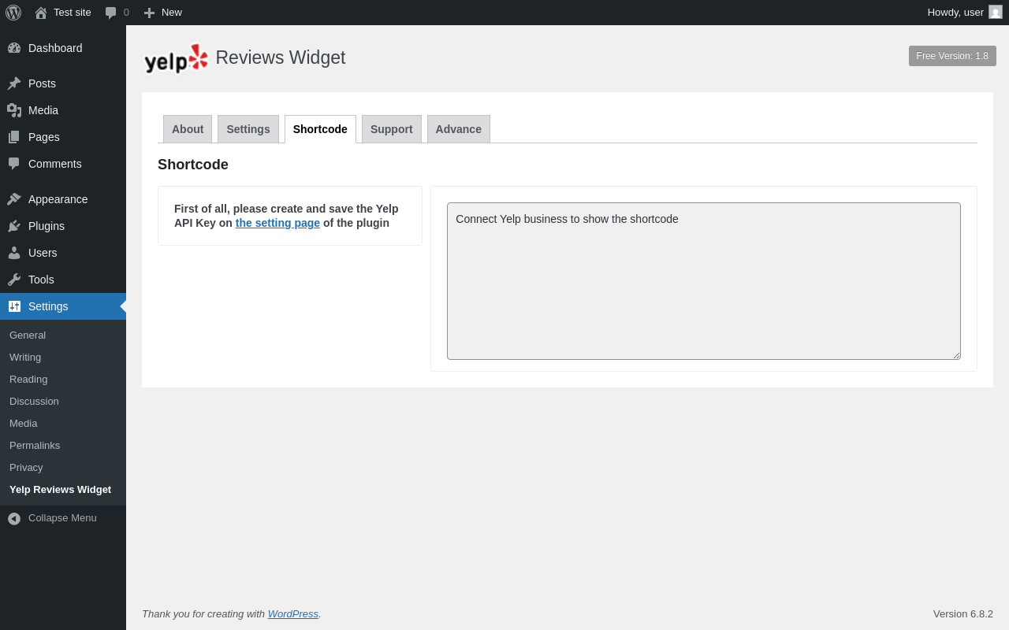Image resolution: width=1009 pixels, height=630 pixels.
Task: Open Dashboard in the sidebar
Action: click(63, 48)
